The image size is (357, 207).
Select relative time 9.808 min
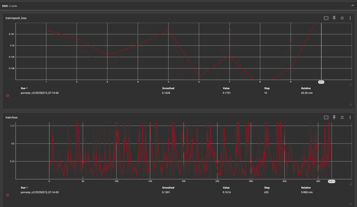pos(307,192)
